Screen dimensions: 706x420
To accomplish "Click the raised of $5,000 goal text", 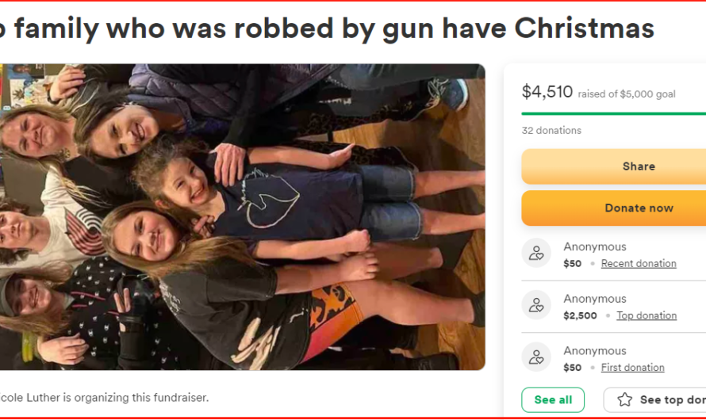I will [627, 94].
